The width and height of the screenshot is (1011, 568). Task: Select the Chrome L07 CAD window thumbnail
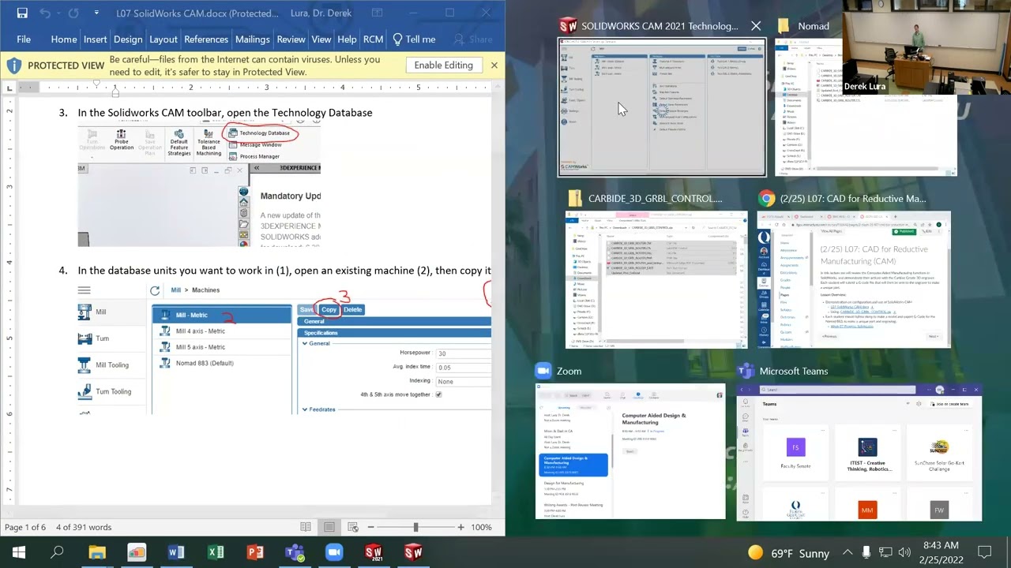[854, 279]
